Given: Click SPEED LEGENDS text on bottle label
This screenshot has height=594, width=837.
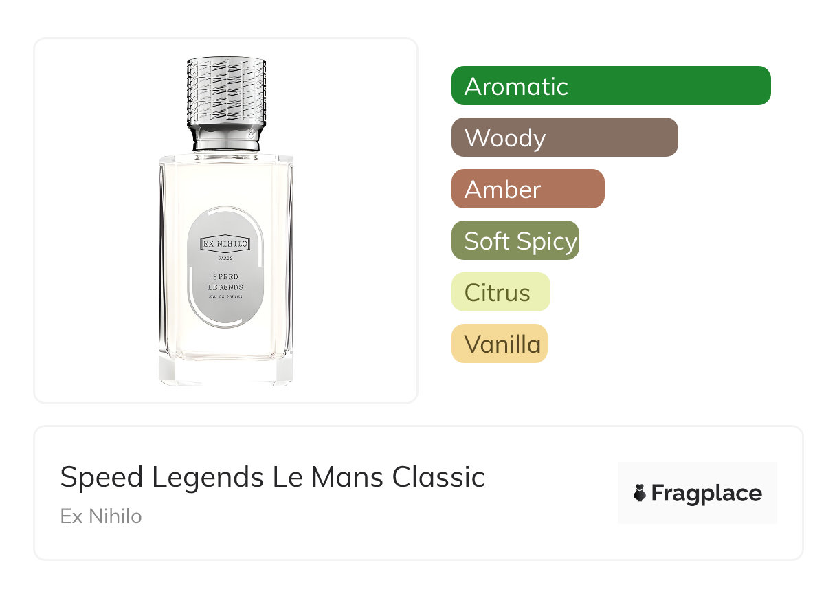Looking at the screenshot, I should (225, 282).
